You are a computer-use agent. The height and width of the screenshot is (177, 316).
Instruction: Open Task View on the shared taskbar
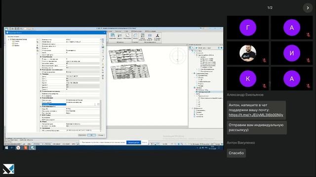[12, 147]
